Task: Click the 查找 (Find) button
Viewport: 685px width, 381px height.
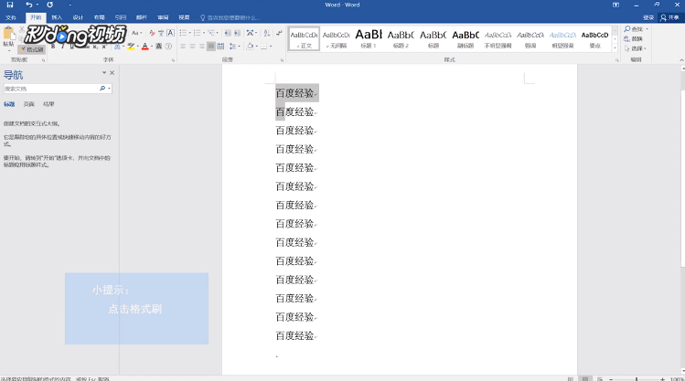Action: [x=635, y=29]
